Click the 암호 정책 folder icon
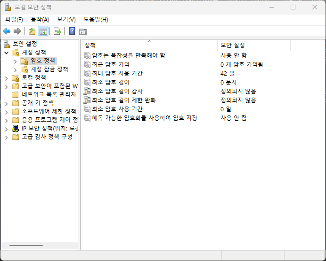 24,61
